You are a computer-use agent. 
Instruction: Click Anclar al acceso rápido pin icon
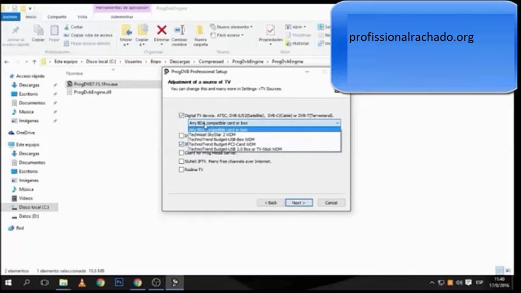coord(15,30)
